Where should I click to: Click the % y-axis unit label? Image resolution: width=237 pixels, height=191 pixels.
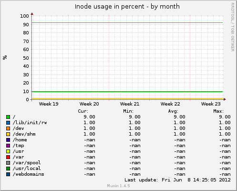(5, 57)
